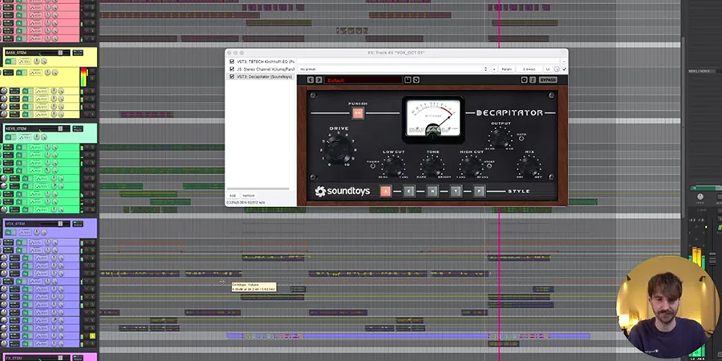Screen dimensions: 722x361
Task: Click the mixer pan knob at right edge
Action: pyautogui.click(x=700, y=197)
